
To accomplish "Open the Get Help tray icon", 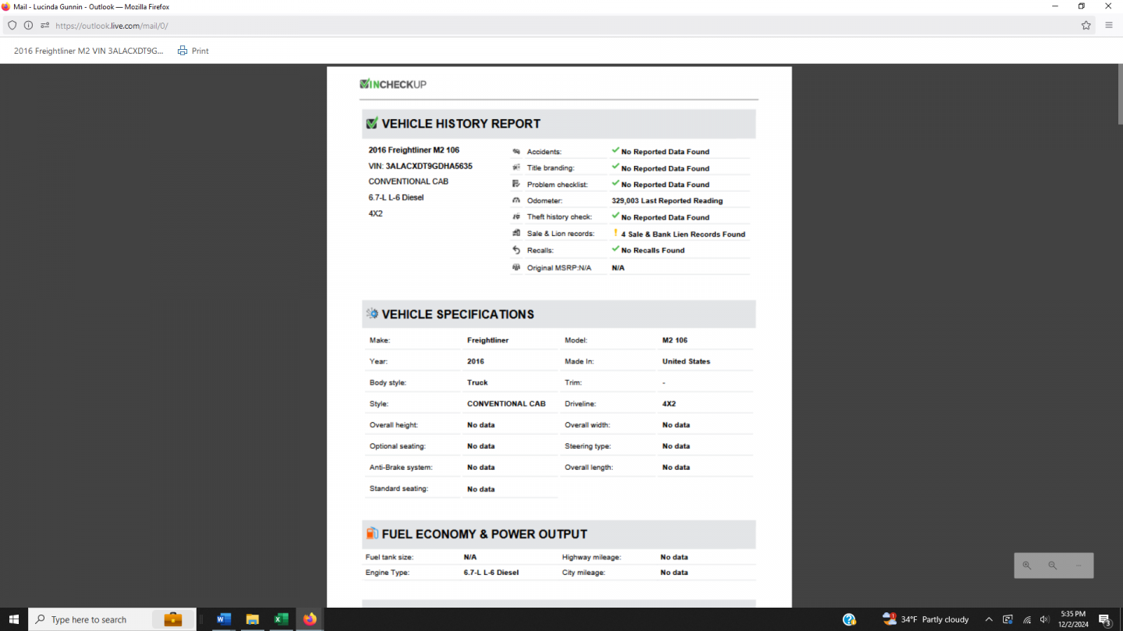I will point(849,619).
